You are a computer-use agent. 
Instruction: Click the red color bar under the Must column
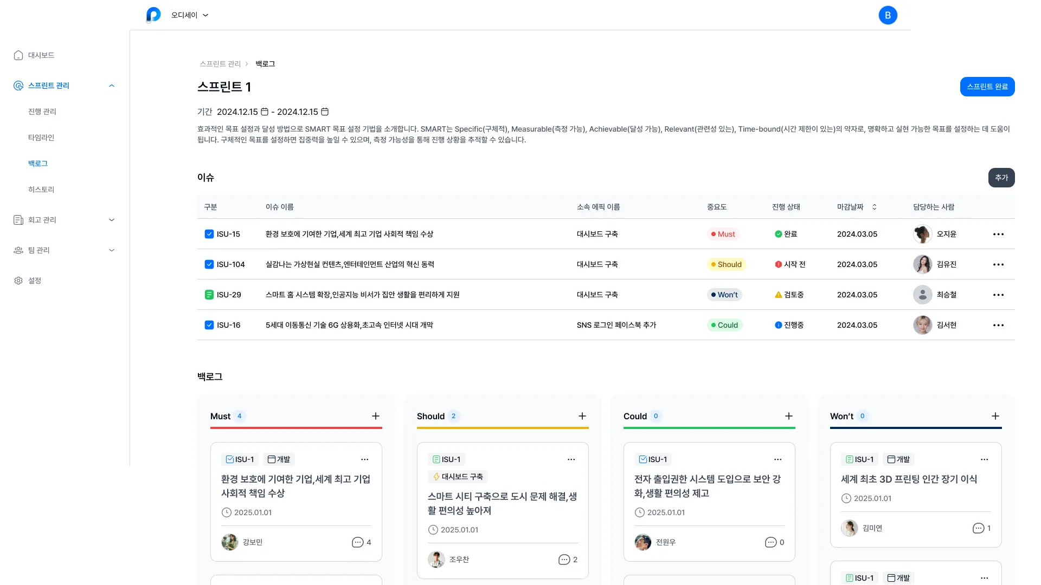pos(296,428)
